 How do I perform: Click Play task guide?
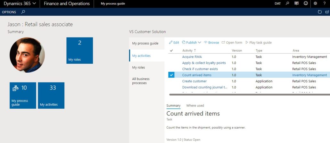(259, 43)
